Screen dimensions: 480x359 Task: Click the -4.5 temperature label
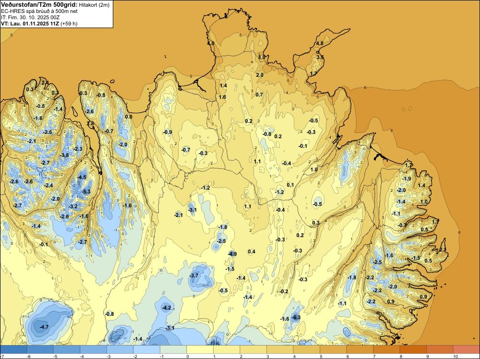pos(82,177)
